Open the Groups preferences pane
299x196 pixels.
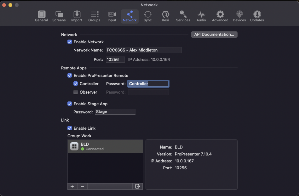pyautogui.click(x=94, y=16)
